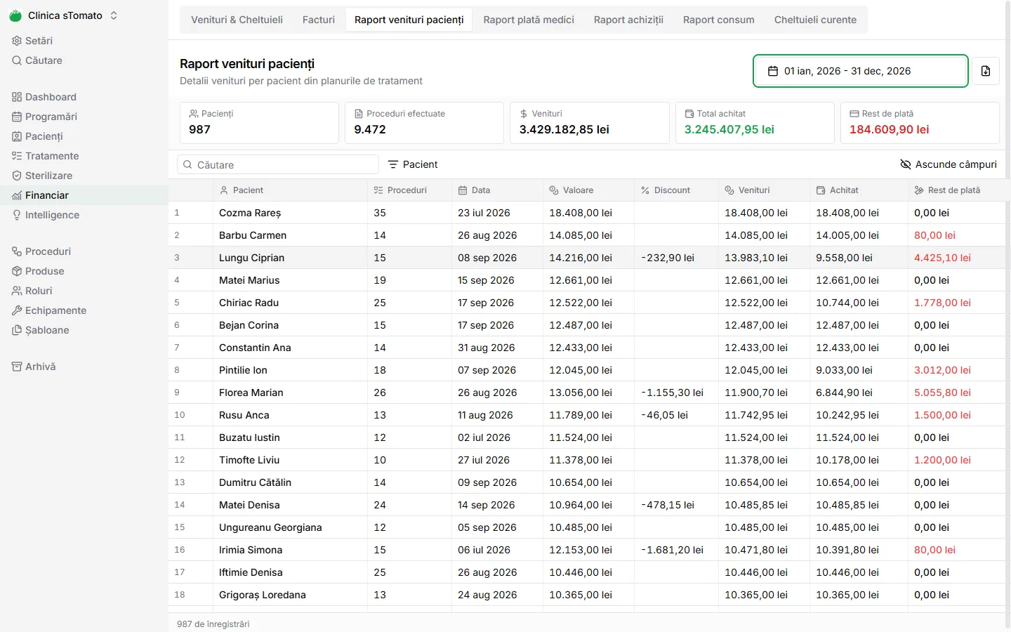Expand the Clinica sTomato clinic switcher
The image size is (1011, 632).
click(x=64, y=15)
